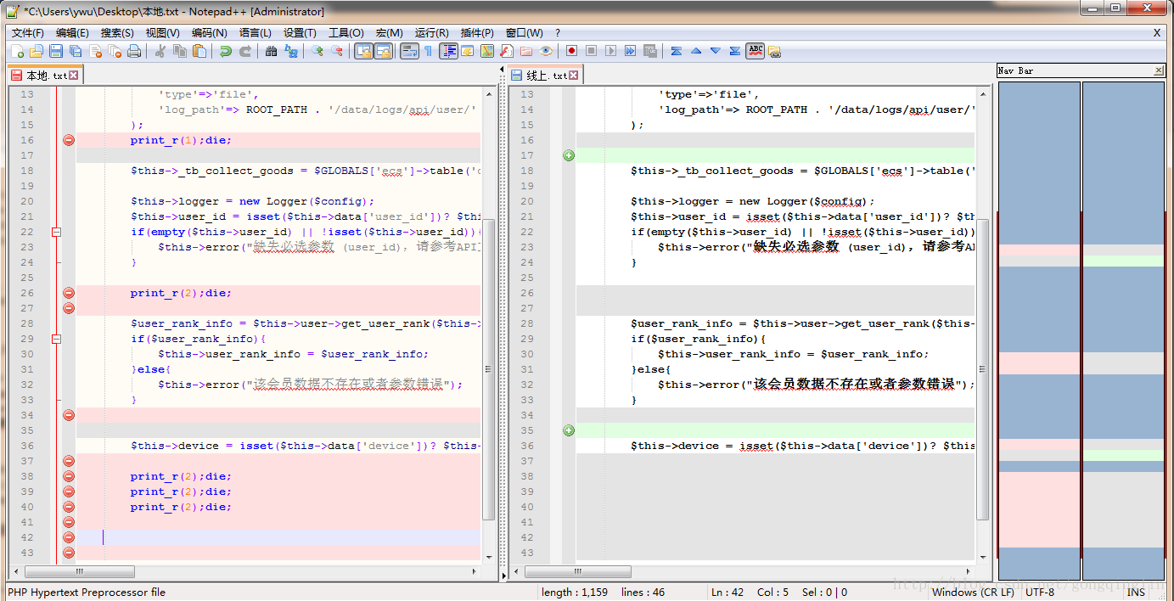Toggle synchronized vertical scrolling
This screenshot has width=1174, height=601.
point(363,51)
